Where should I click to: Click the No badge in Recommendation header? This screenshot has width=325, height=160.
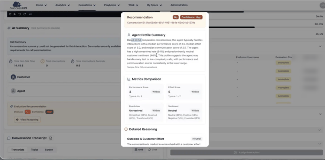click(x=176, y=17)
